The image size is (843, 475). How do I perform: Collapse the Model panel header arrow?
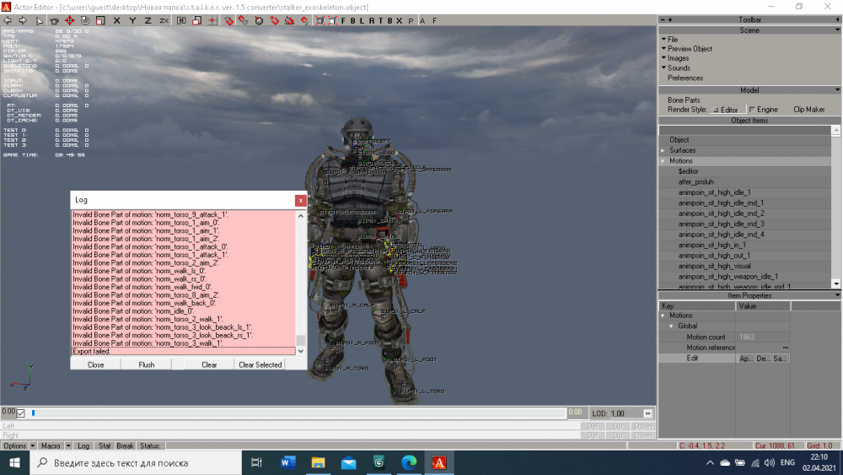[837, 89]
